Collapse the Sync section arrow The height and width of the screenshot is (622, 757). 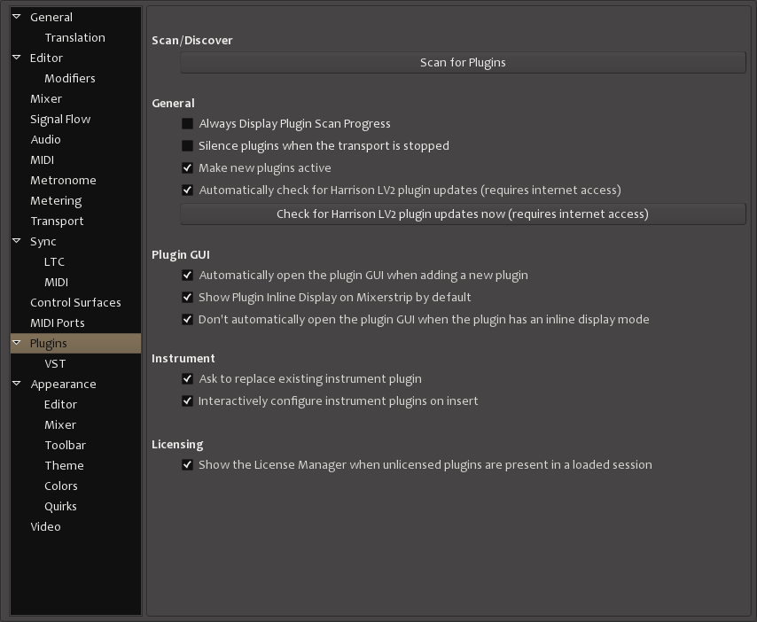[x=17, y=241]
